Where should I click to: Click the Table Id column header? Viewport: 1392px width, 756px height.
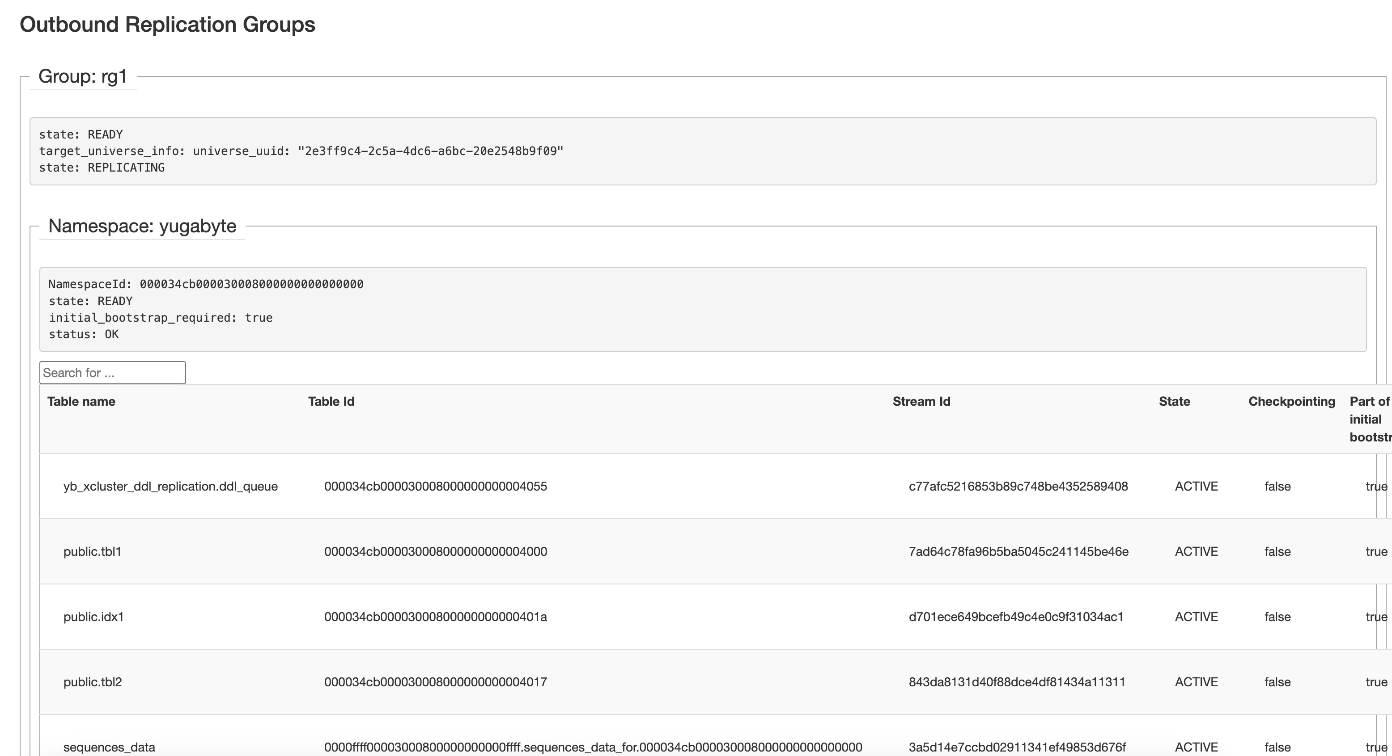[x=331, y=402]
